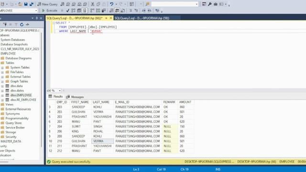Open Object Explorer window position dropdown
The width and height of the screenshot is (306, 172).
click(33, 18)
